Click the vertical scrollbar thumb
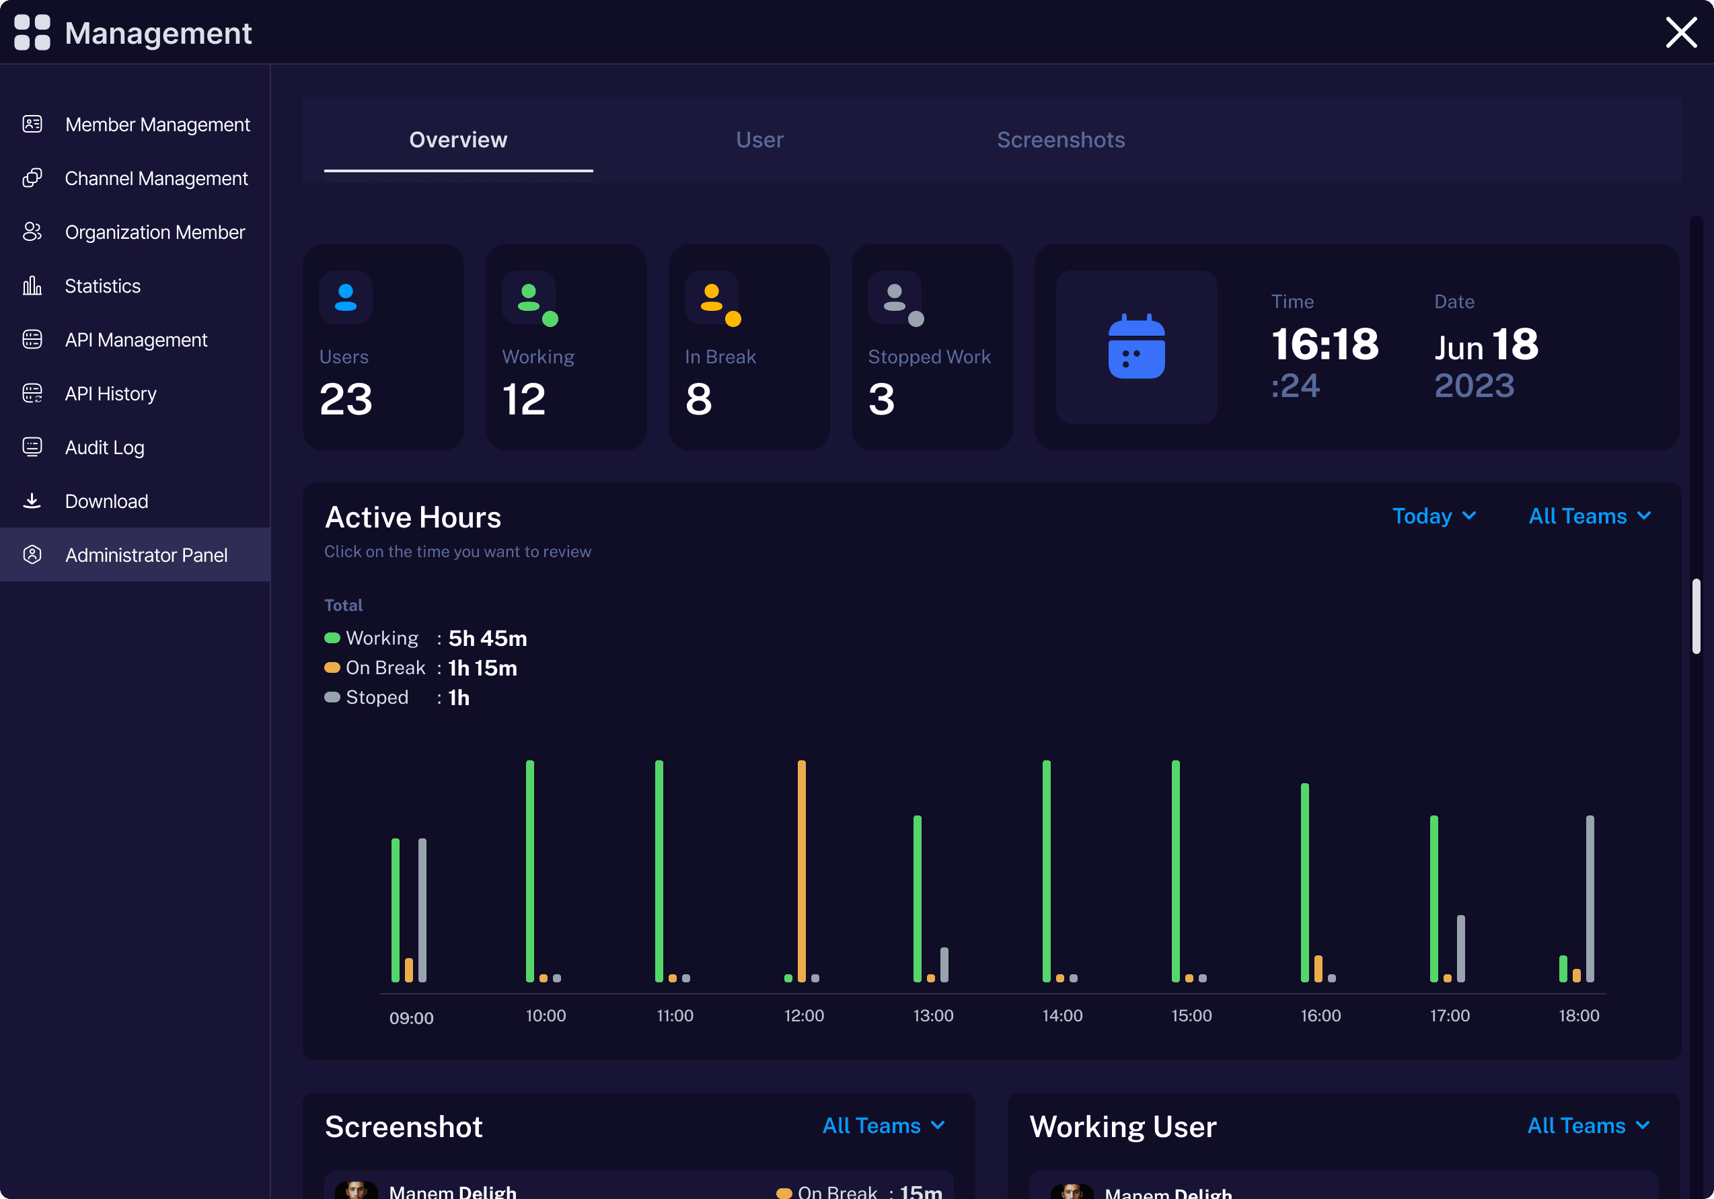Screen dimensions: 1714x1199 click(1695, 616)
